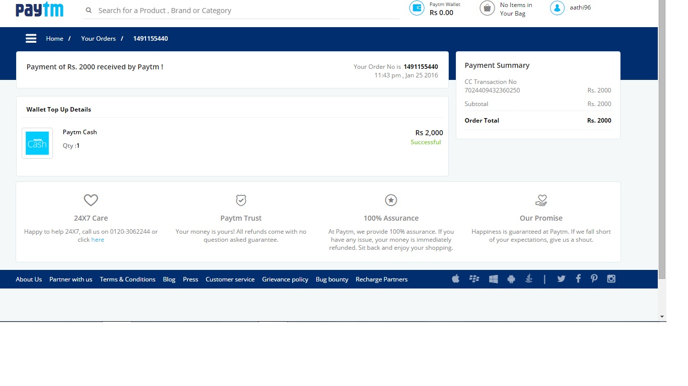Screen dimensions: 688x386
Task: Open Terms & Conditions footer link
Action: point(127,279)
